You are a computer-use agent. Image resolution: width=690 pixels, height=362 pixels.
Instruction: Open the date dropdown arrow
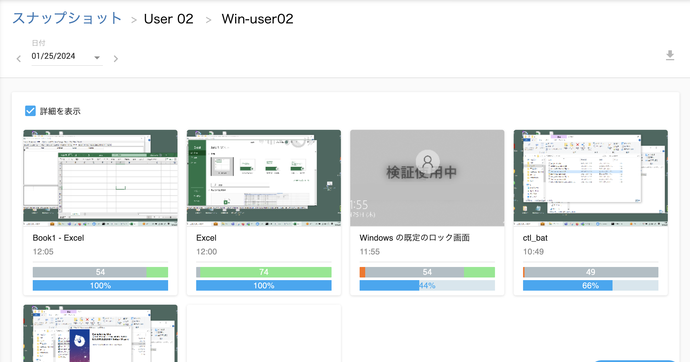(x=97, y=58)
